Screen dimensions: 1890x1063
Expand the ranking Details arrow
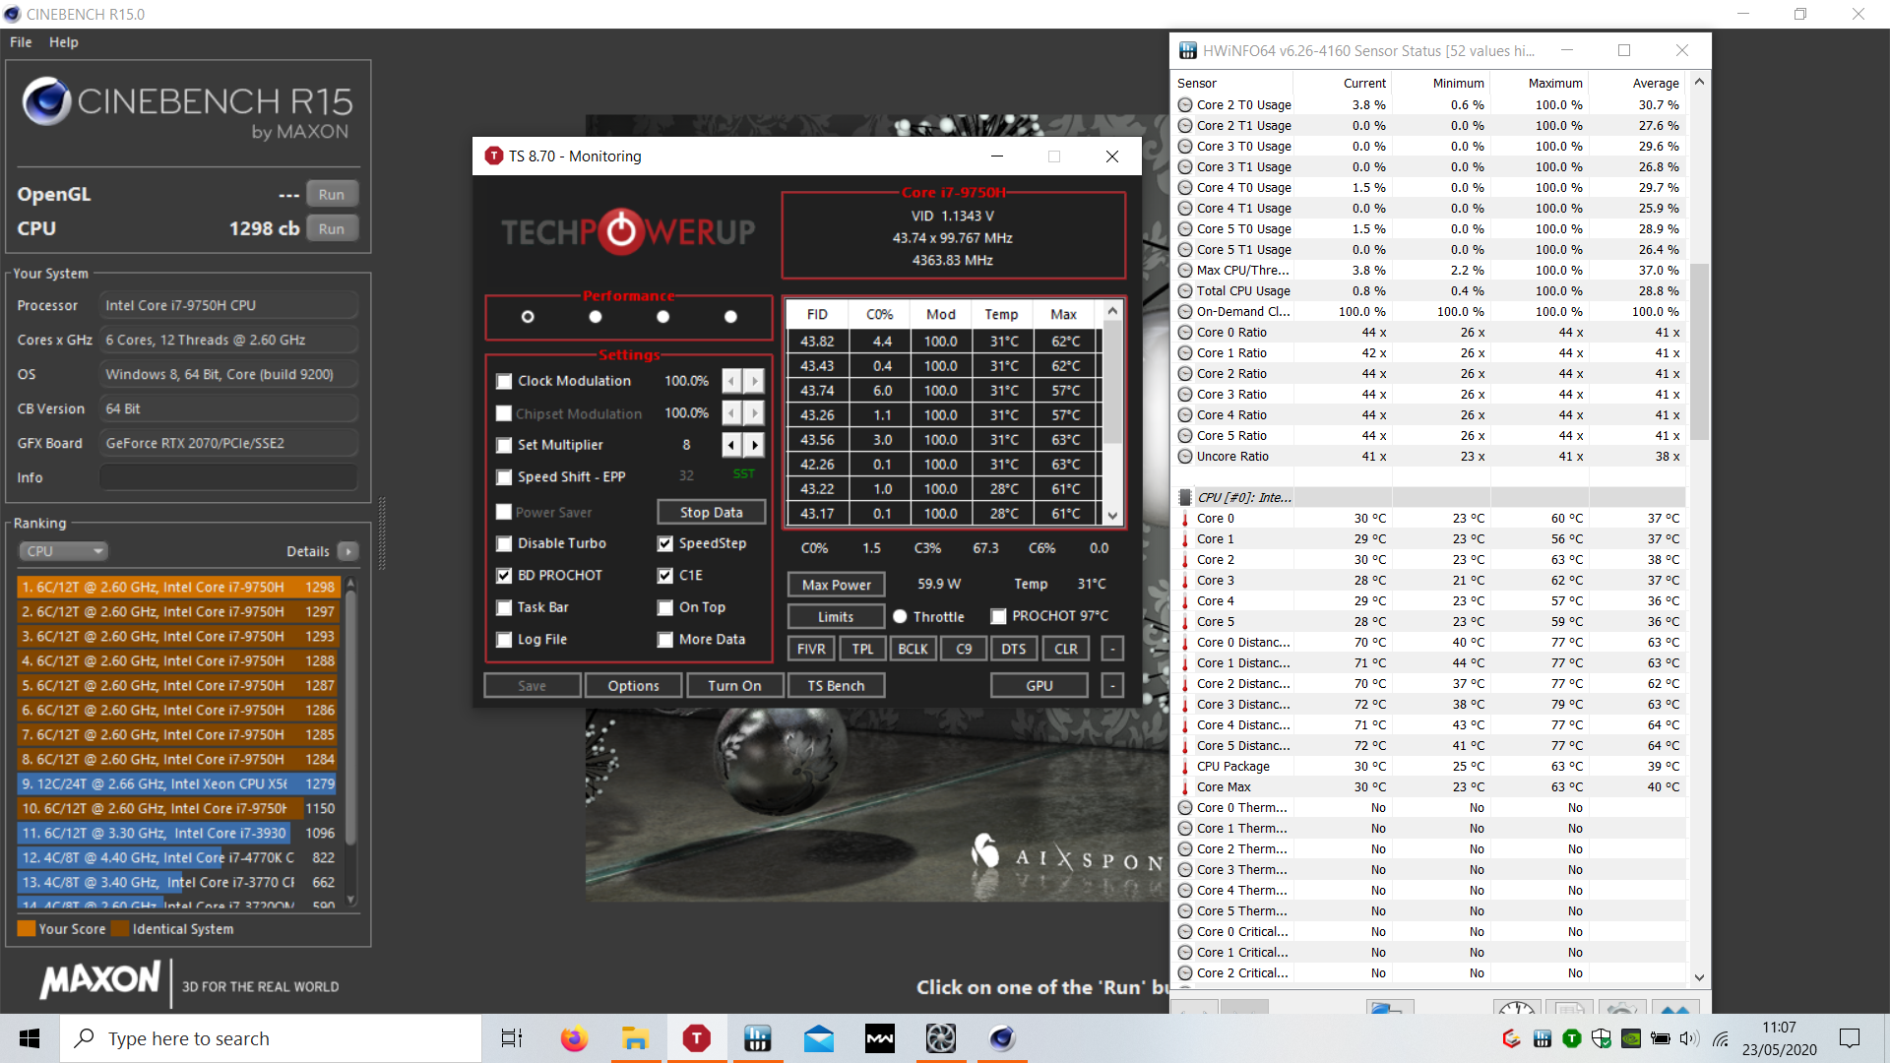pos(348,551)
